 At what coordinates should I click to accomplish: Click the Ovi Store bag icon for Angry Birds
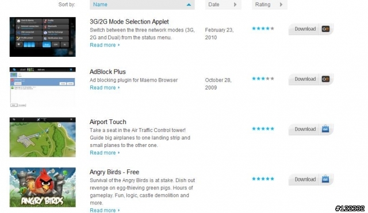pyautogui.click(x=325, y=179)
